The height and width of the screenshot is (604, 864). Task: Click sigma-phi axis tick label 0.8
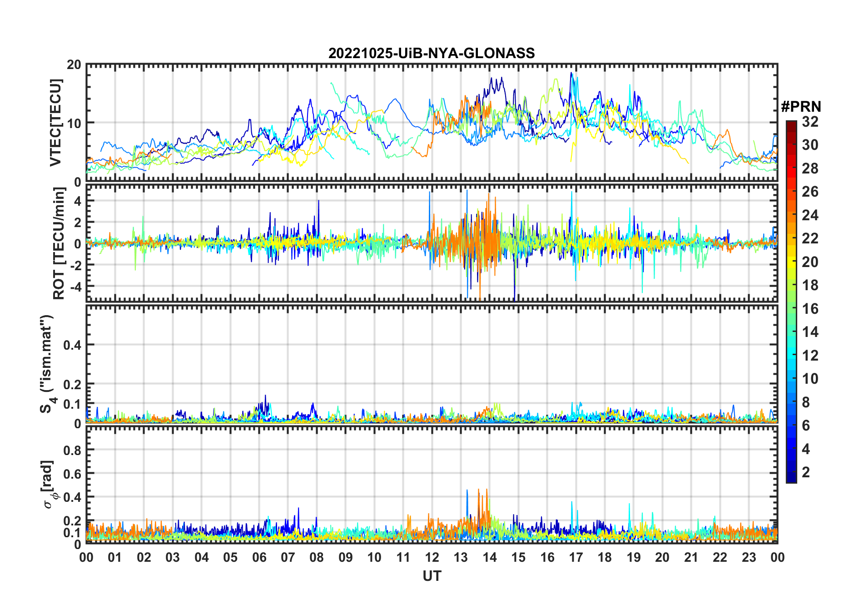[73, 450]
